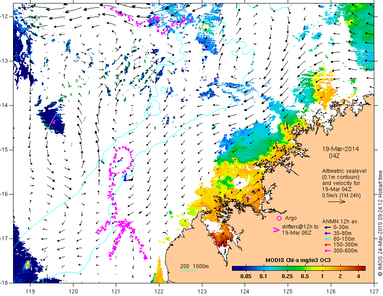Screen dimensions: 383x296
Task: Click the cyan isobath sample line under 200 1000m
Action: click(x=189, y=271)
